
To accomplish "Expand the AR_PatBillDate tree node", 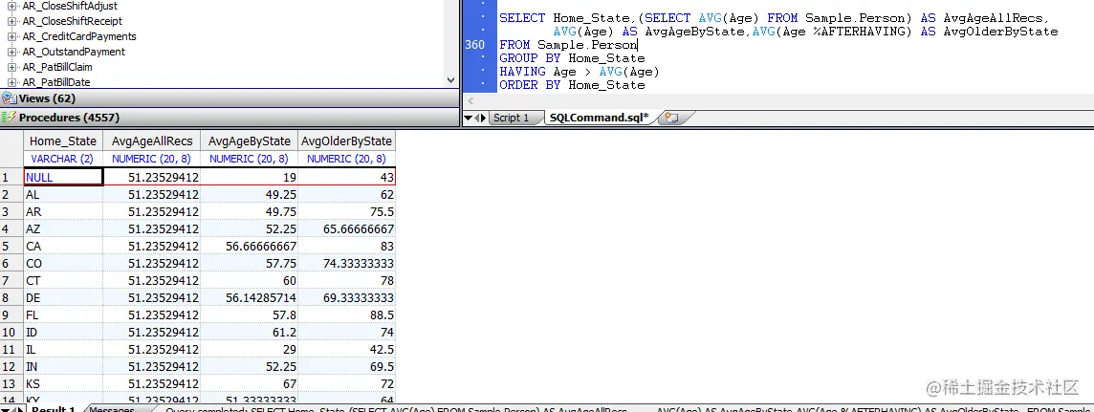I will click(11, 82).
